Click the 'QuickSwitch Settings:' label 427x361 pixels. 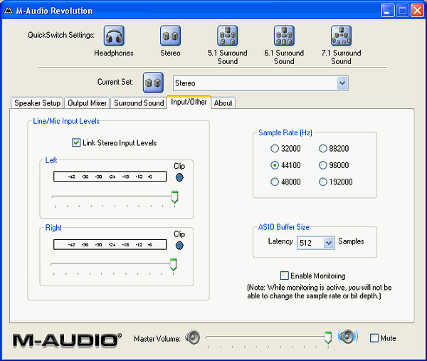point(61,35)
